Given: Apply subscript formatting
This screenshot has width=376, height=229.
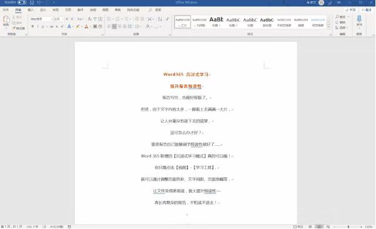Looking at the screenshot, I should (x=57, y=26).
